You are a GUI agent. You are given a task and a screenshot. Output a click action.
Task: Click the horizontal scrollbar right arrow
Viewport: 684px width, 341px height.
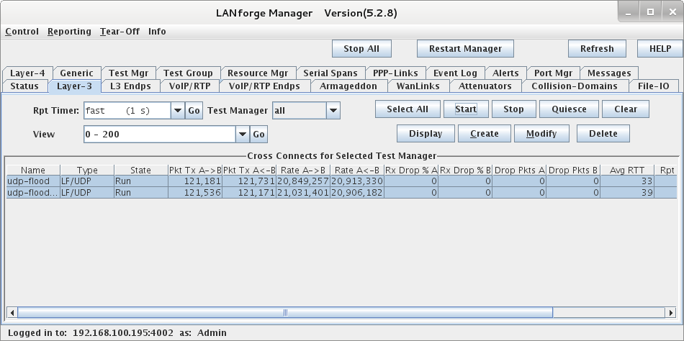tap(670, 312)
